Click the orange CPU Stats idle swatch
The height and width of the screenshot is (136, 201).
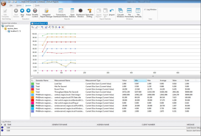(33, 98)
